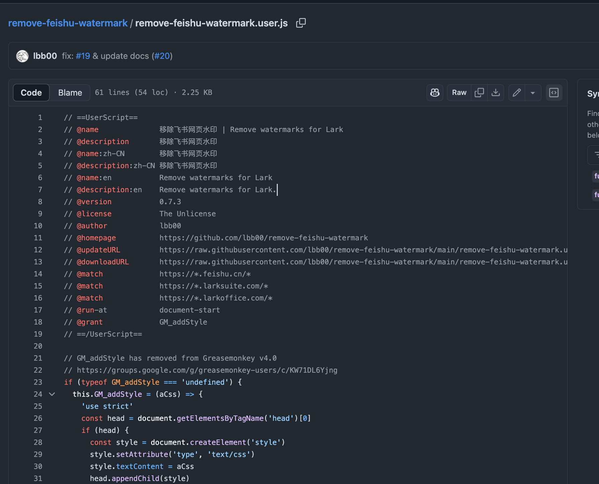Click 'getElementsByTagName' on line 26
The image size is (599, 484).
(220, 418)
